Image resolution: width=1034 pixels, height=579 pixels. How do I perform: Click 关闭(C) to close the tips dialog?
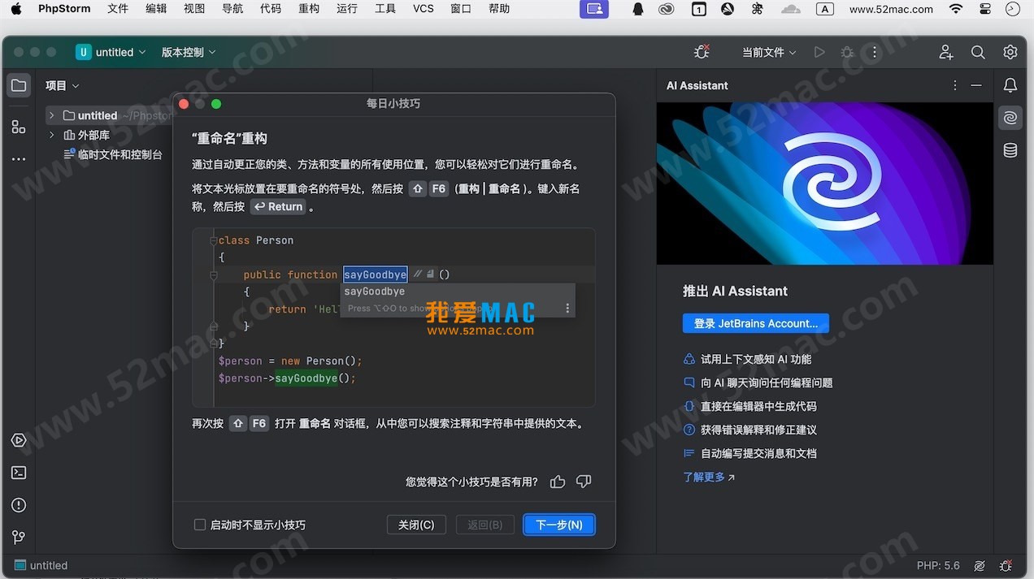pyautogui.click(x=416, y=525)
